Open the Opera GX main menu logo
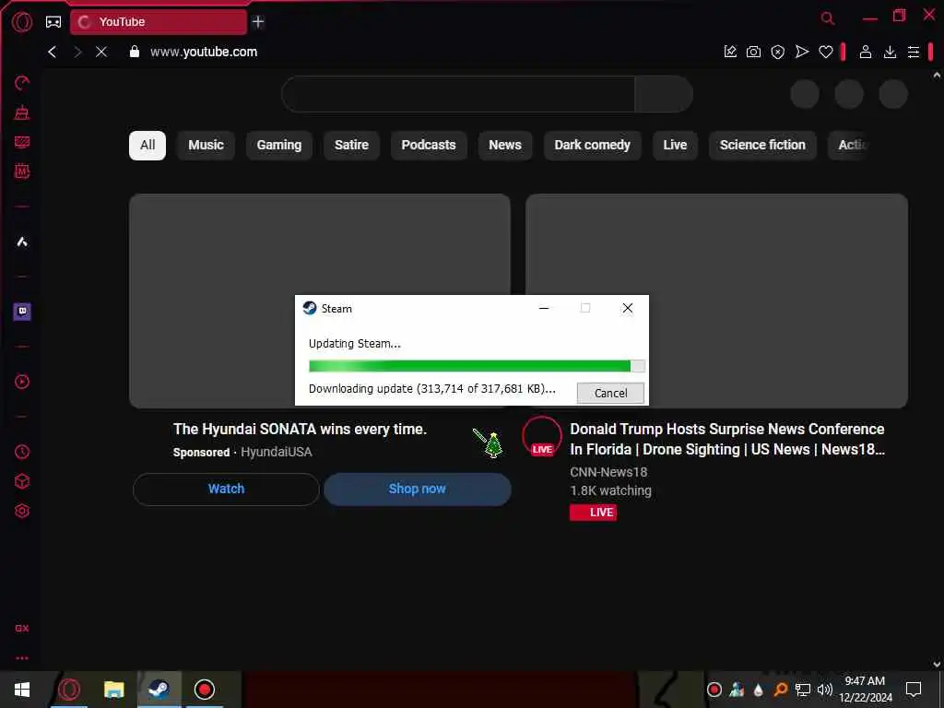Viewport: 944px width, 708px height. 22,22
